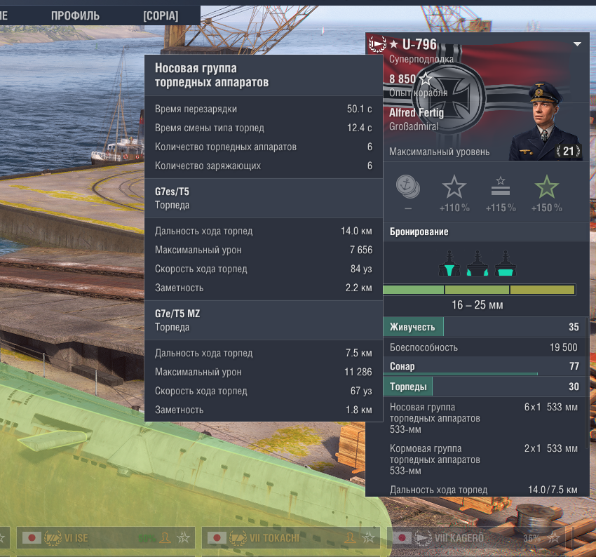
Task: Click the submarine class icon beside U-796
Action: [x=377, y=44]
